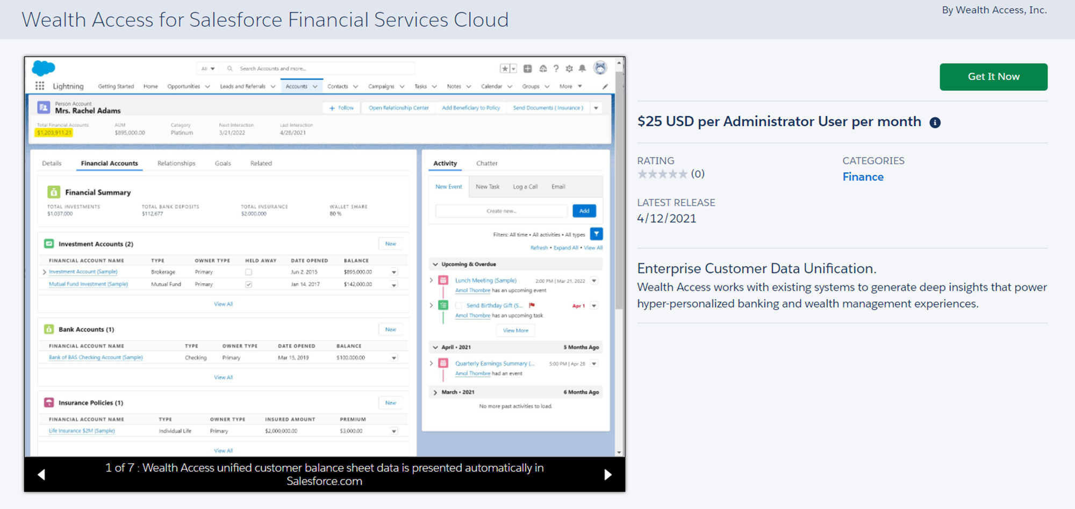1075x509 pixels.
Task: Select the New Task tab
Action: (488, 187)
